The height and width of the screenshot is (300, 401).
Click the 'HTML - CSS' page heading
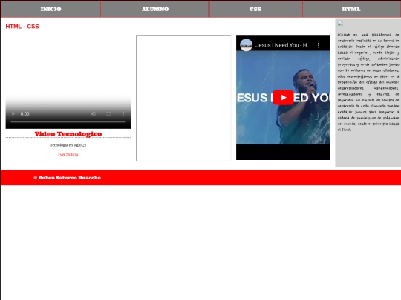tap(22, 27)
